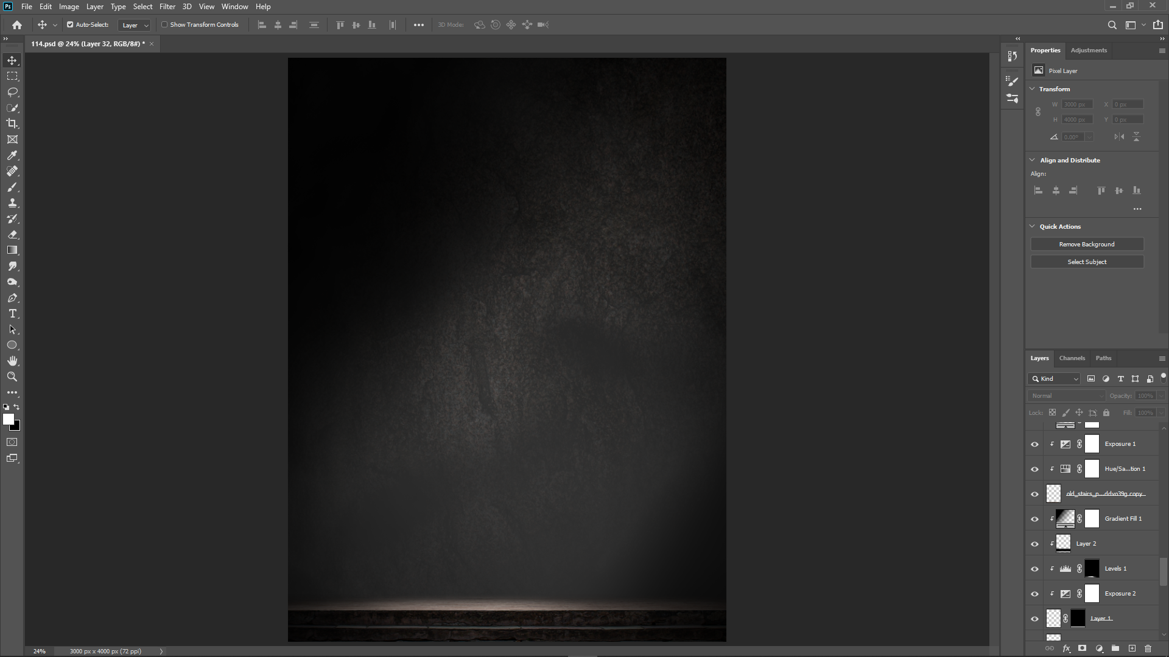Toggle Auto-Select checkbox
The height and width of the screenshot is (657, 1169).
pyautogui.click(x=70, y=25)
